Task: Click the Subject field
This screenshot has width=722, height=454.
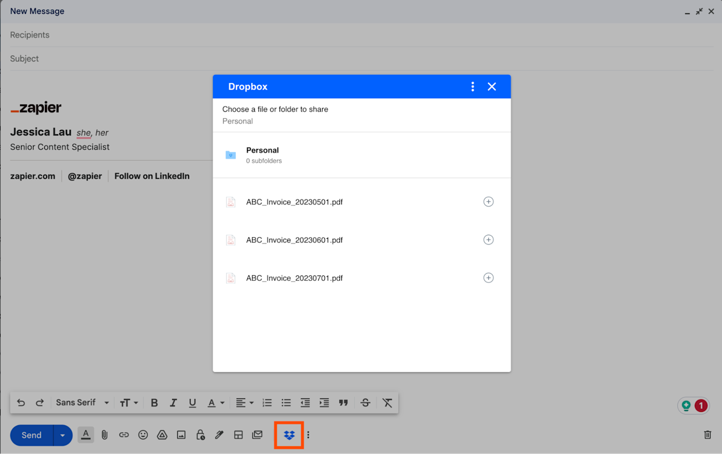Action: pyautogui.click(x=361, y=59)
